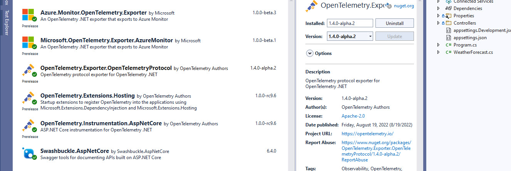Screen dimensions: 511x171
Task: Open the Version dropdown showing 1.4.0-alpha.2
Action: [x=350, y=37]
